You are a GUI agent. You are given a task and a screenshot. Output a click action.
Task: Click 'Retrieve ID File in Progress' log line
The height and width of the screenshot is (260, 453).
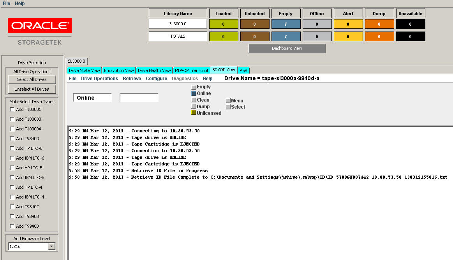click(138, 171)
